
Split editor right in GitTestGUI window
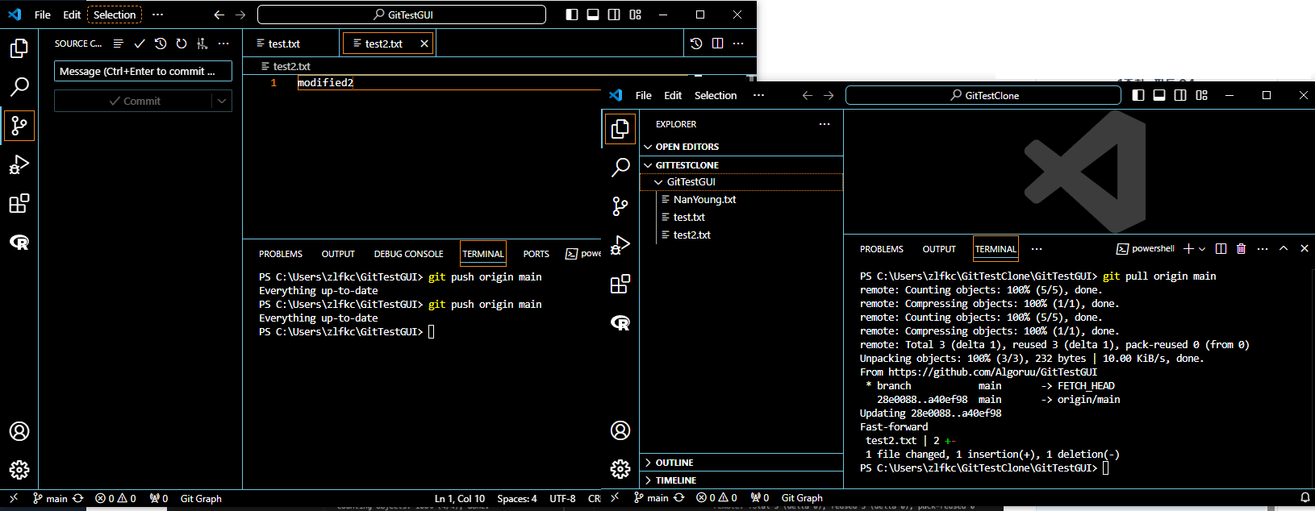[x=717, y=44]
